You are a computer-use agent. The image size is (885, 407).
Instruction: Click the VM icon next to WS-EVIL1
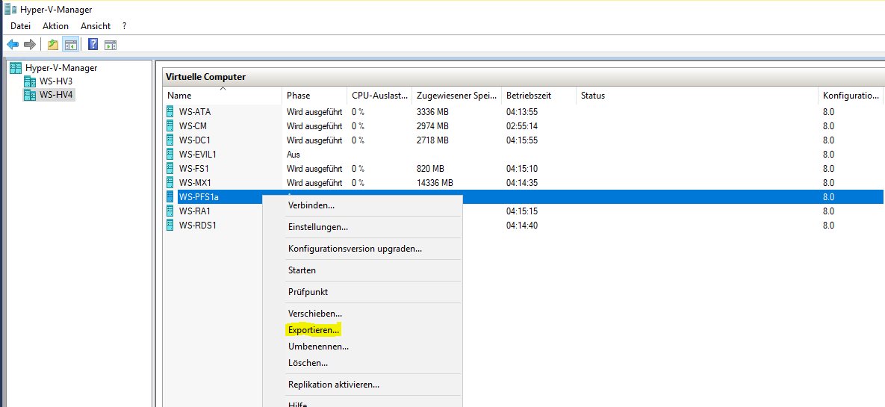(170, 154)
